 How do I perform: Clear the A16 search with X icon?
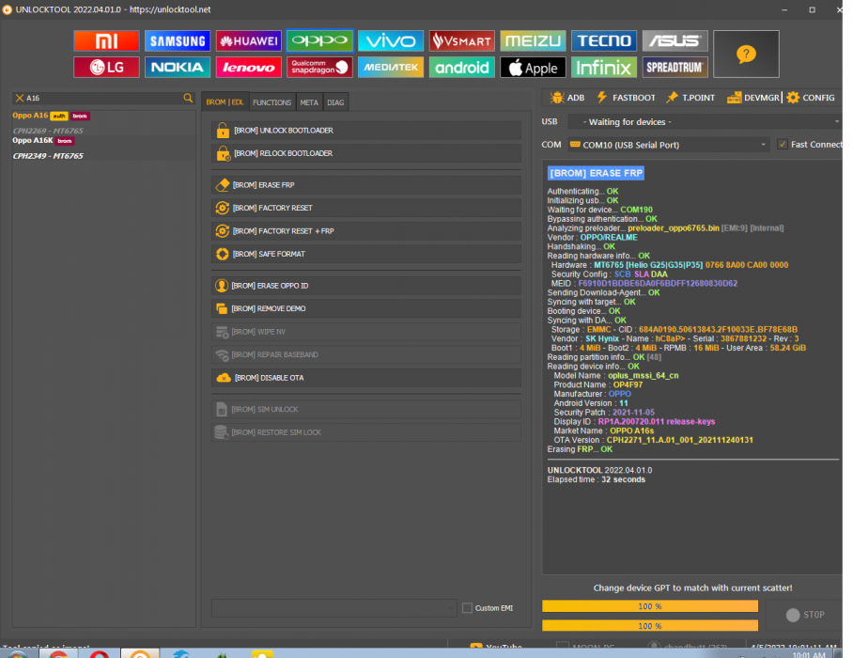point(20,98)
